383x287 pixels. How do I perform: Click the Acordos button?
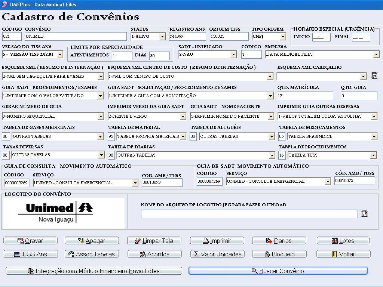tap(154, 254)
